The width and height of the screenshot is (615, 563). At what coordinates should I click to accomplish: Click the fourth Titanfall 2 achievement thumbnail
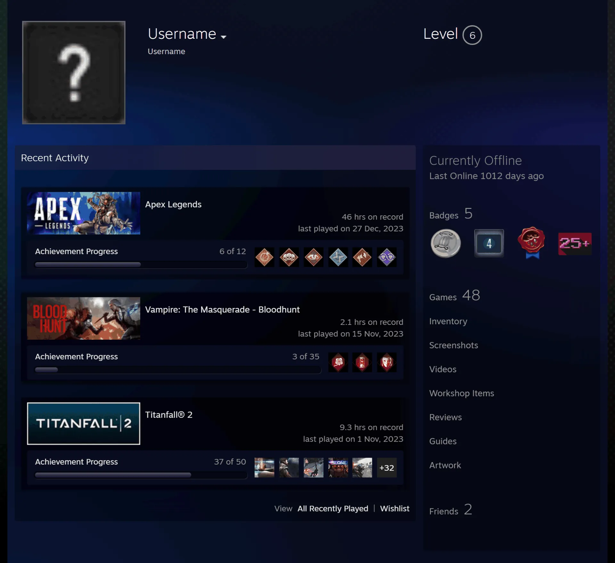(x=338, y=468)
